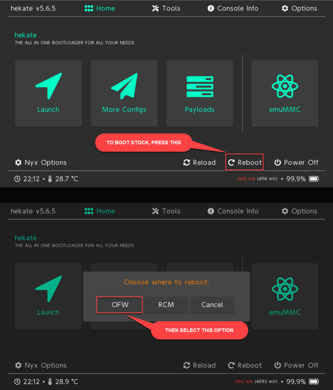The image size is (333, 390).
Task: Open the Launch tile in top screen
Action: 48,94
